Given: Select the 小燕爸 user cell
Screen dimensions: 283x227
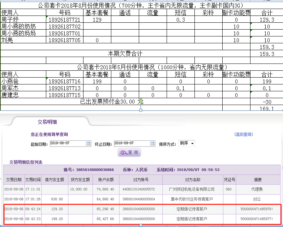Looking at the screenshot, I should click(23, 82).
